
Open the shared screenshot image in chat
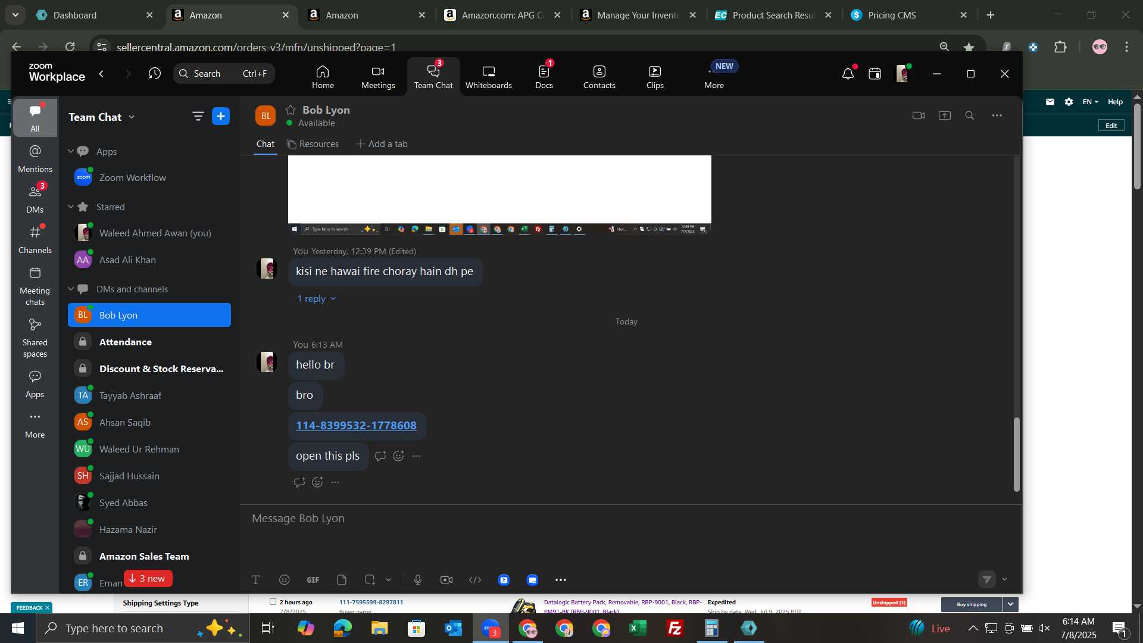499,195
